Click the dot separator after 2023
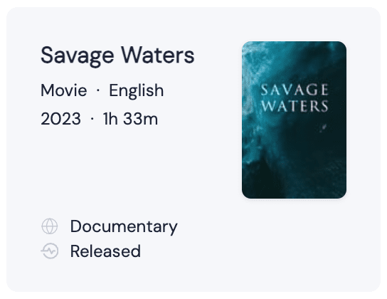This screenshot has height=299, width=387. pos(92,119)
